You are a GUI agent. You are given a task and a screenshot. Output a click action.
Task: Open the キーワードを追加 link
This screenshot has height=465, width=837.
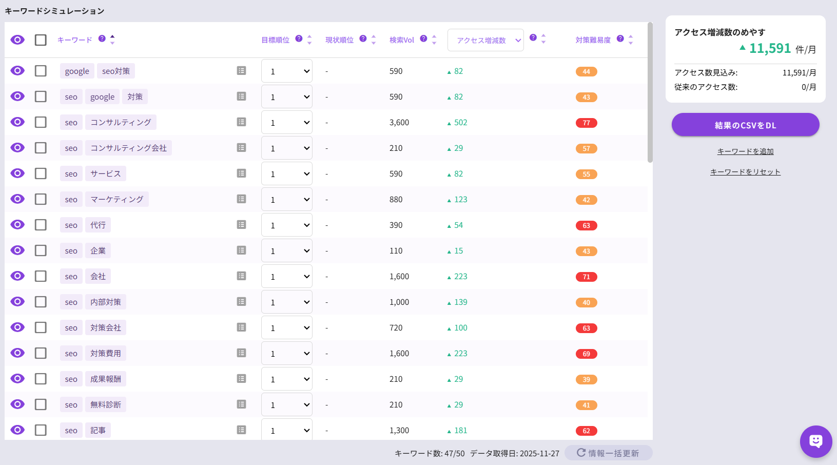(x=745, y=151)
